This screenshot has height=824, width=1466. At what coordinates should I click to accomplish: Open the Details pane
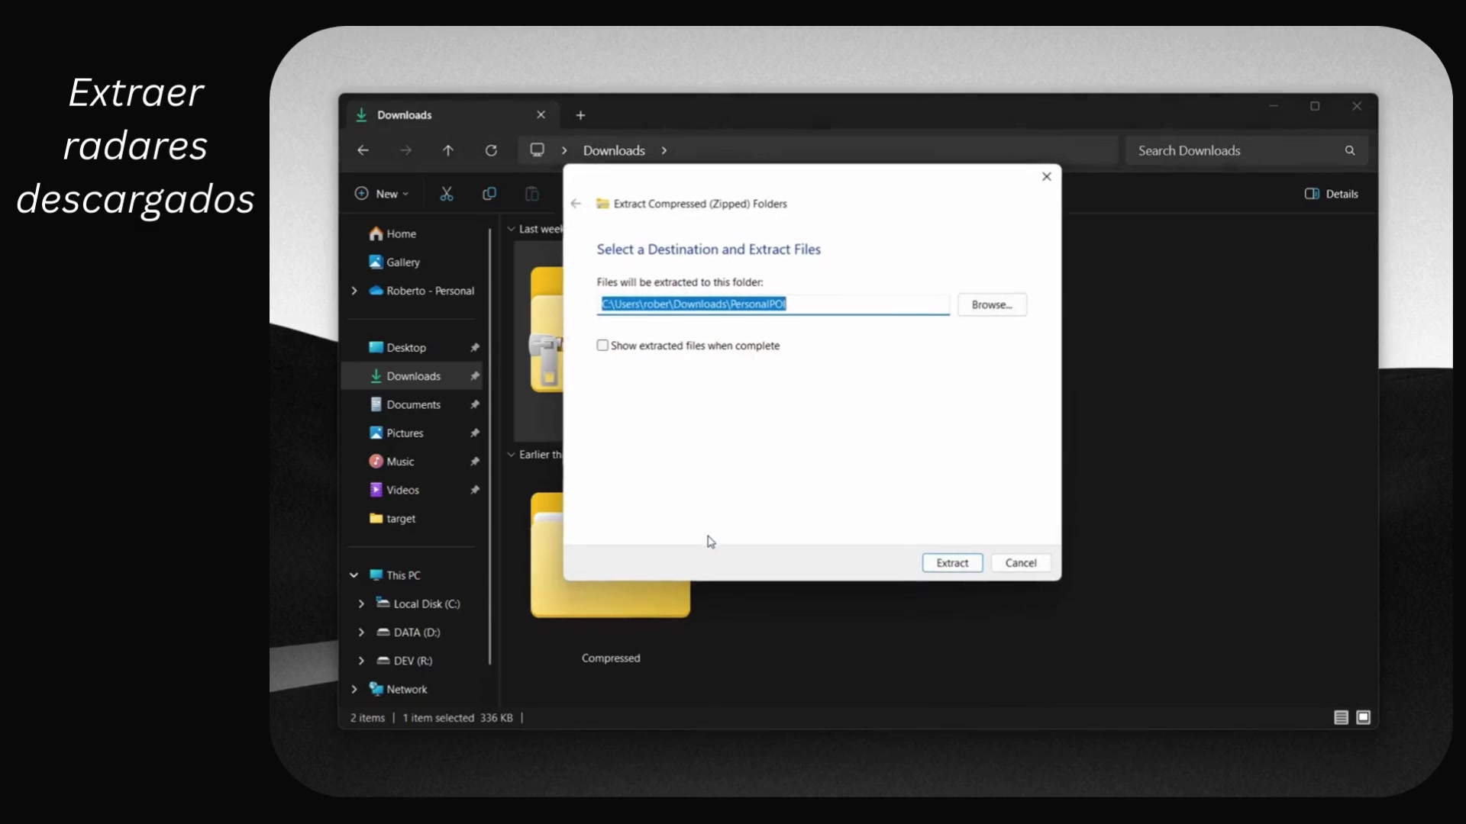click(x=1332, y=194)
